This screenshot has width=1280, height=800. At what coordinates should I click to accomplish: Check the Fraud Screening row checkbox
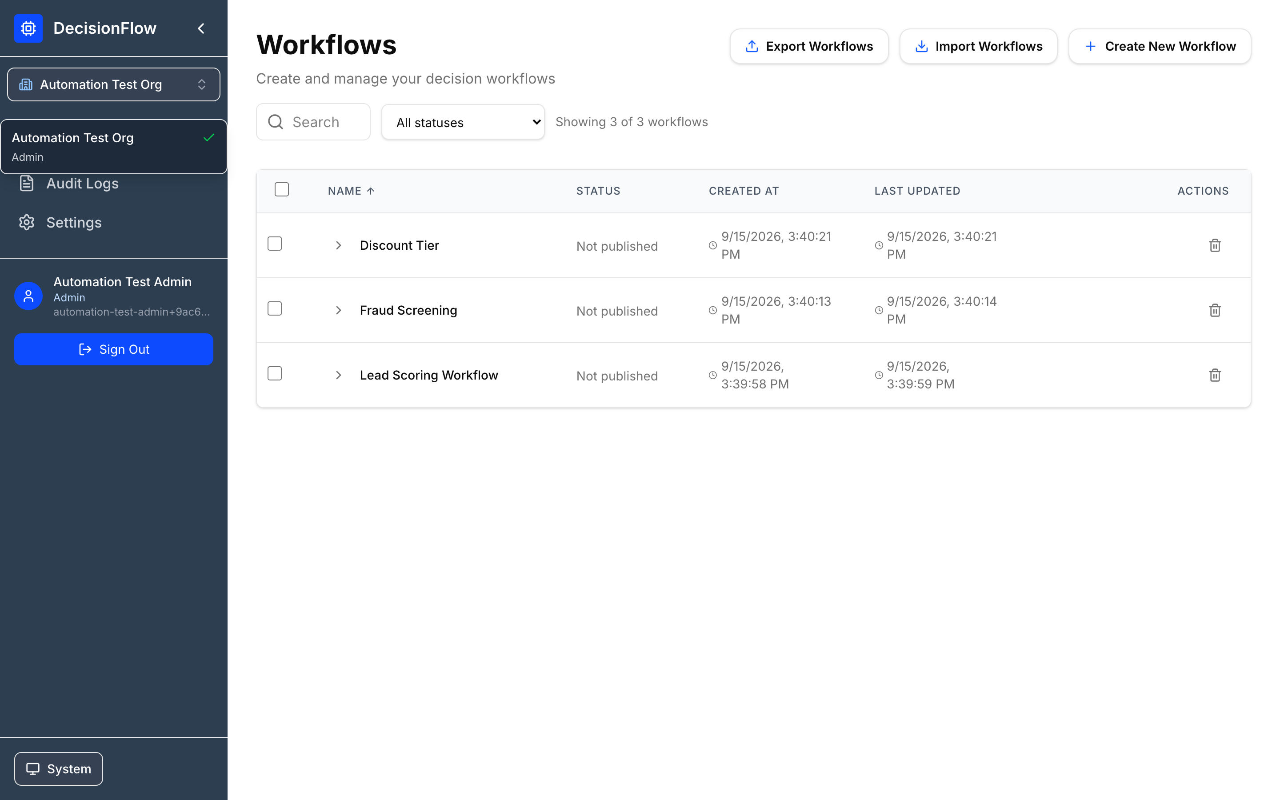pos(275,308)
